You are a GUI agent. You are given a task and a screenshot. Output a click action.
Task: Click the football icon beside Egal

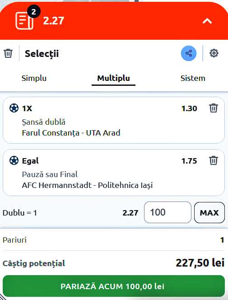[14, 160]
